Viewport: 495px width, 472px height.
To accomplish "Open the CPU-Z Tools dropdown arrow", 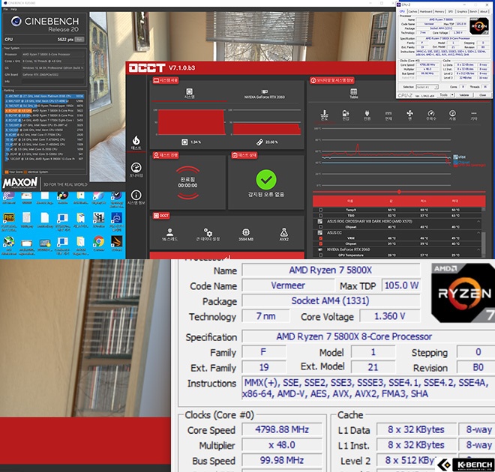I will (x=452, y=95).
